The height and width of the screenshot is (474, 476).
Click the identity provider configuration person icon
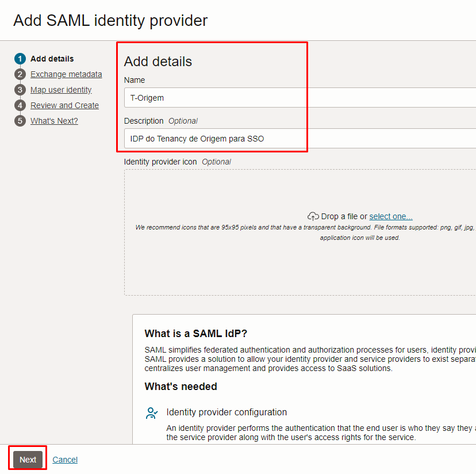pyautogui.click(x=152, y=413)
